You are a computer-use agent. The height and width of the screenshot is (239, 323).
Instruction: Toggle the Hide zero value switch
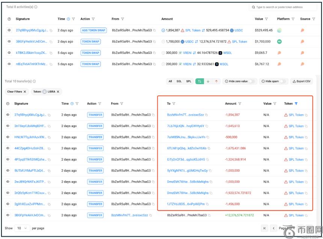[x=251, y=81]
